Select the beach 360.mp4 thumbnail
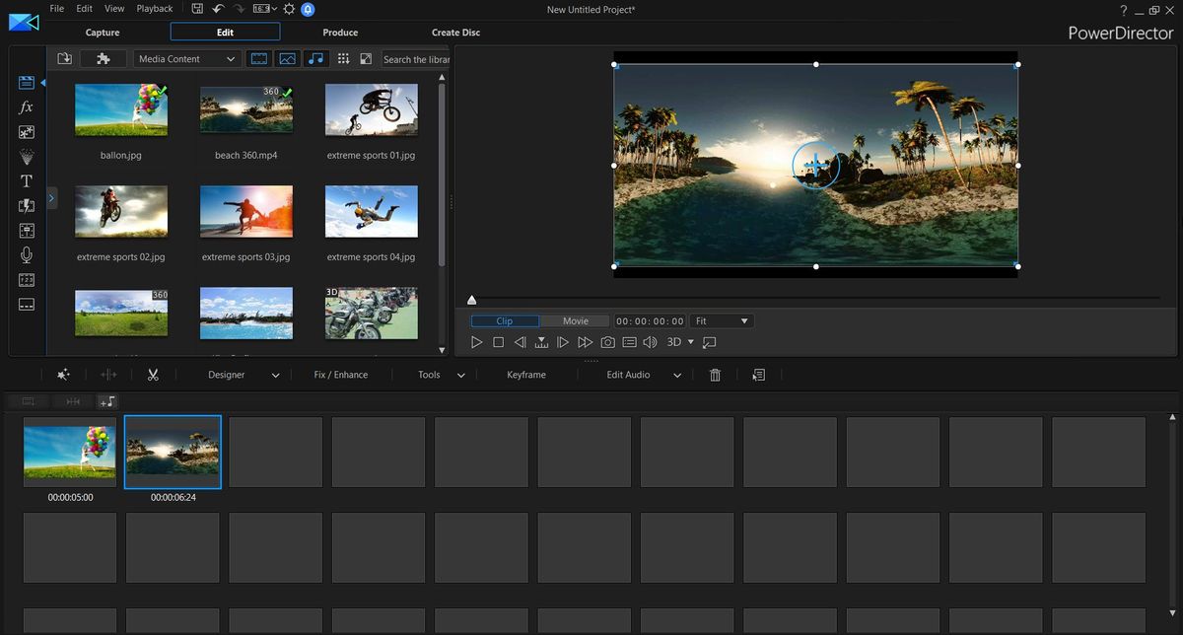Screen dimensions: 1183x635 pos(245,109)
